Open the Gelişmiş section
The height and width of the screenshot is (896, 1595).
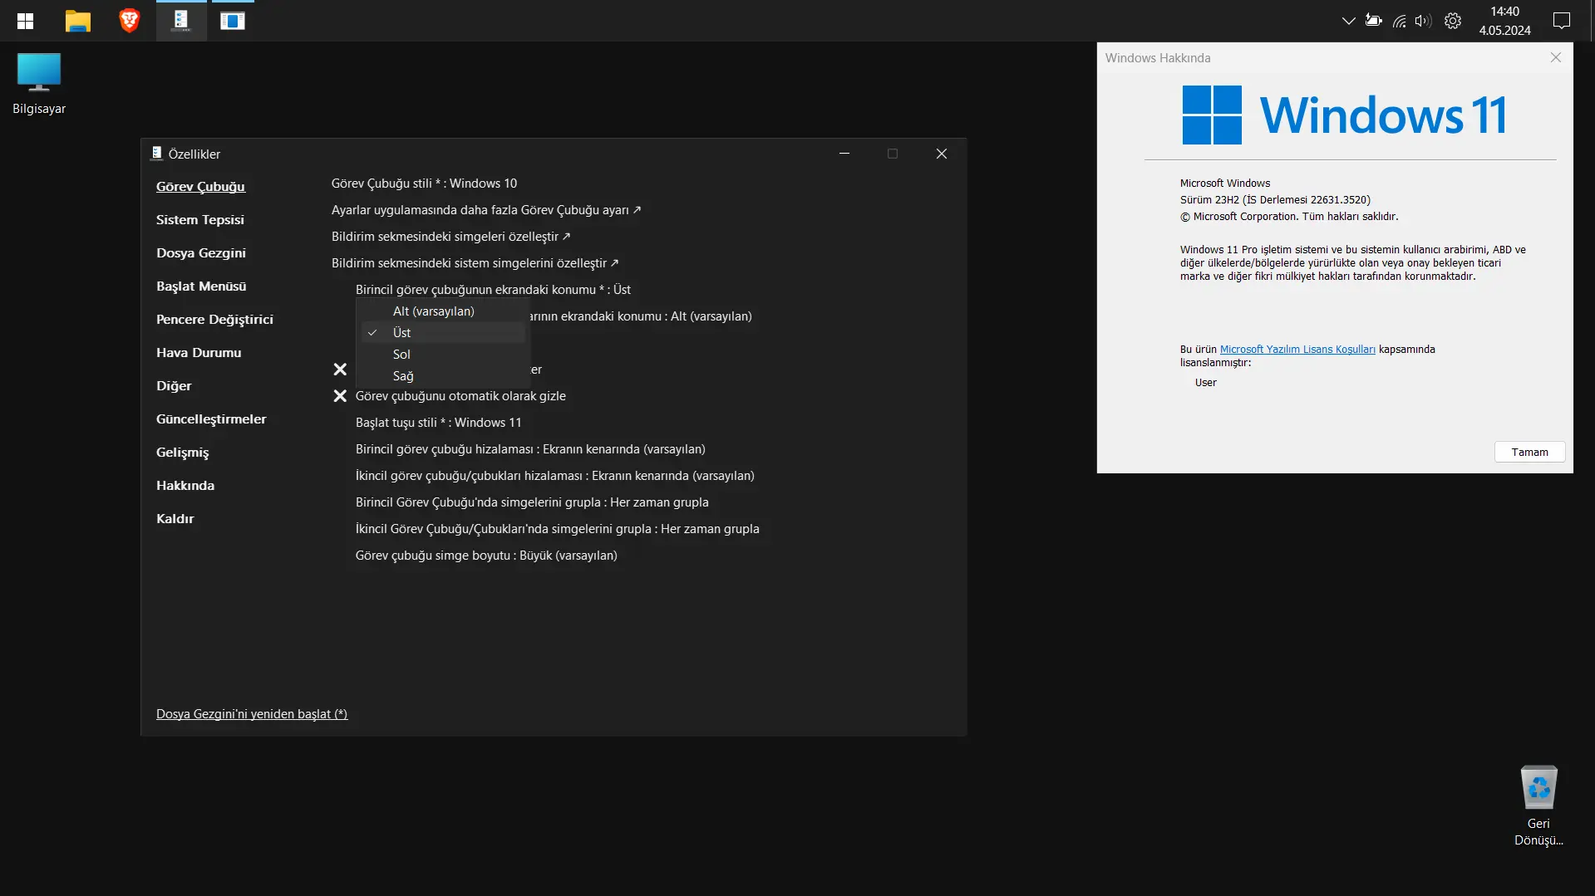coord(183,453)
